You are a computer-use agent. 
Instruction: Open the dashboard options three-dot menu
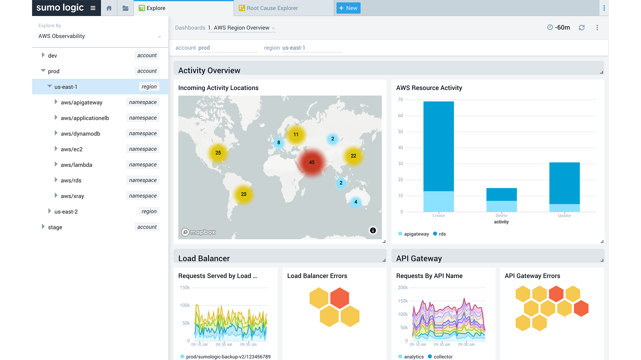click(598, 28)
